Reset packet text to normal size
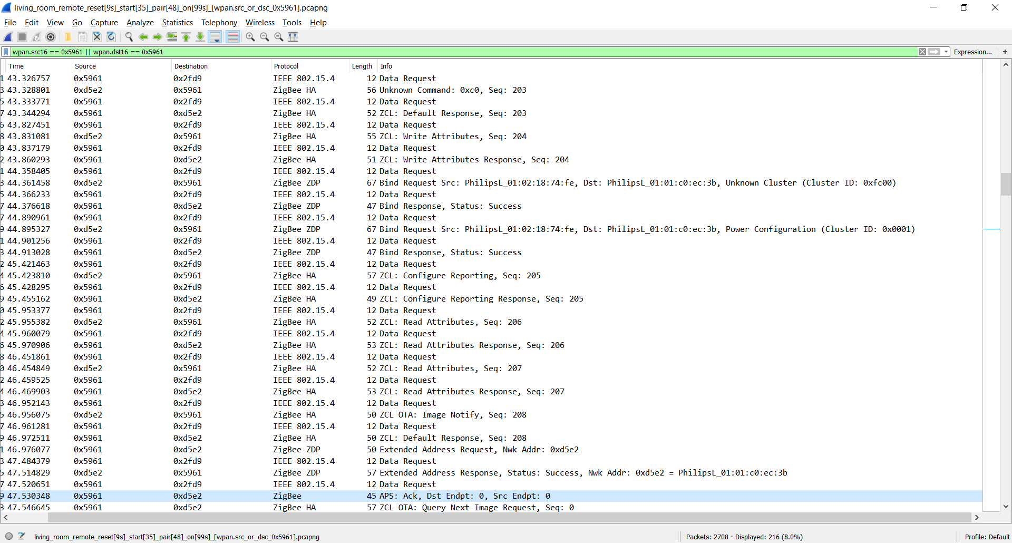Viewport: 1012px width, 543px height. point(279,37)
